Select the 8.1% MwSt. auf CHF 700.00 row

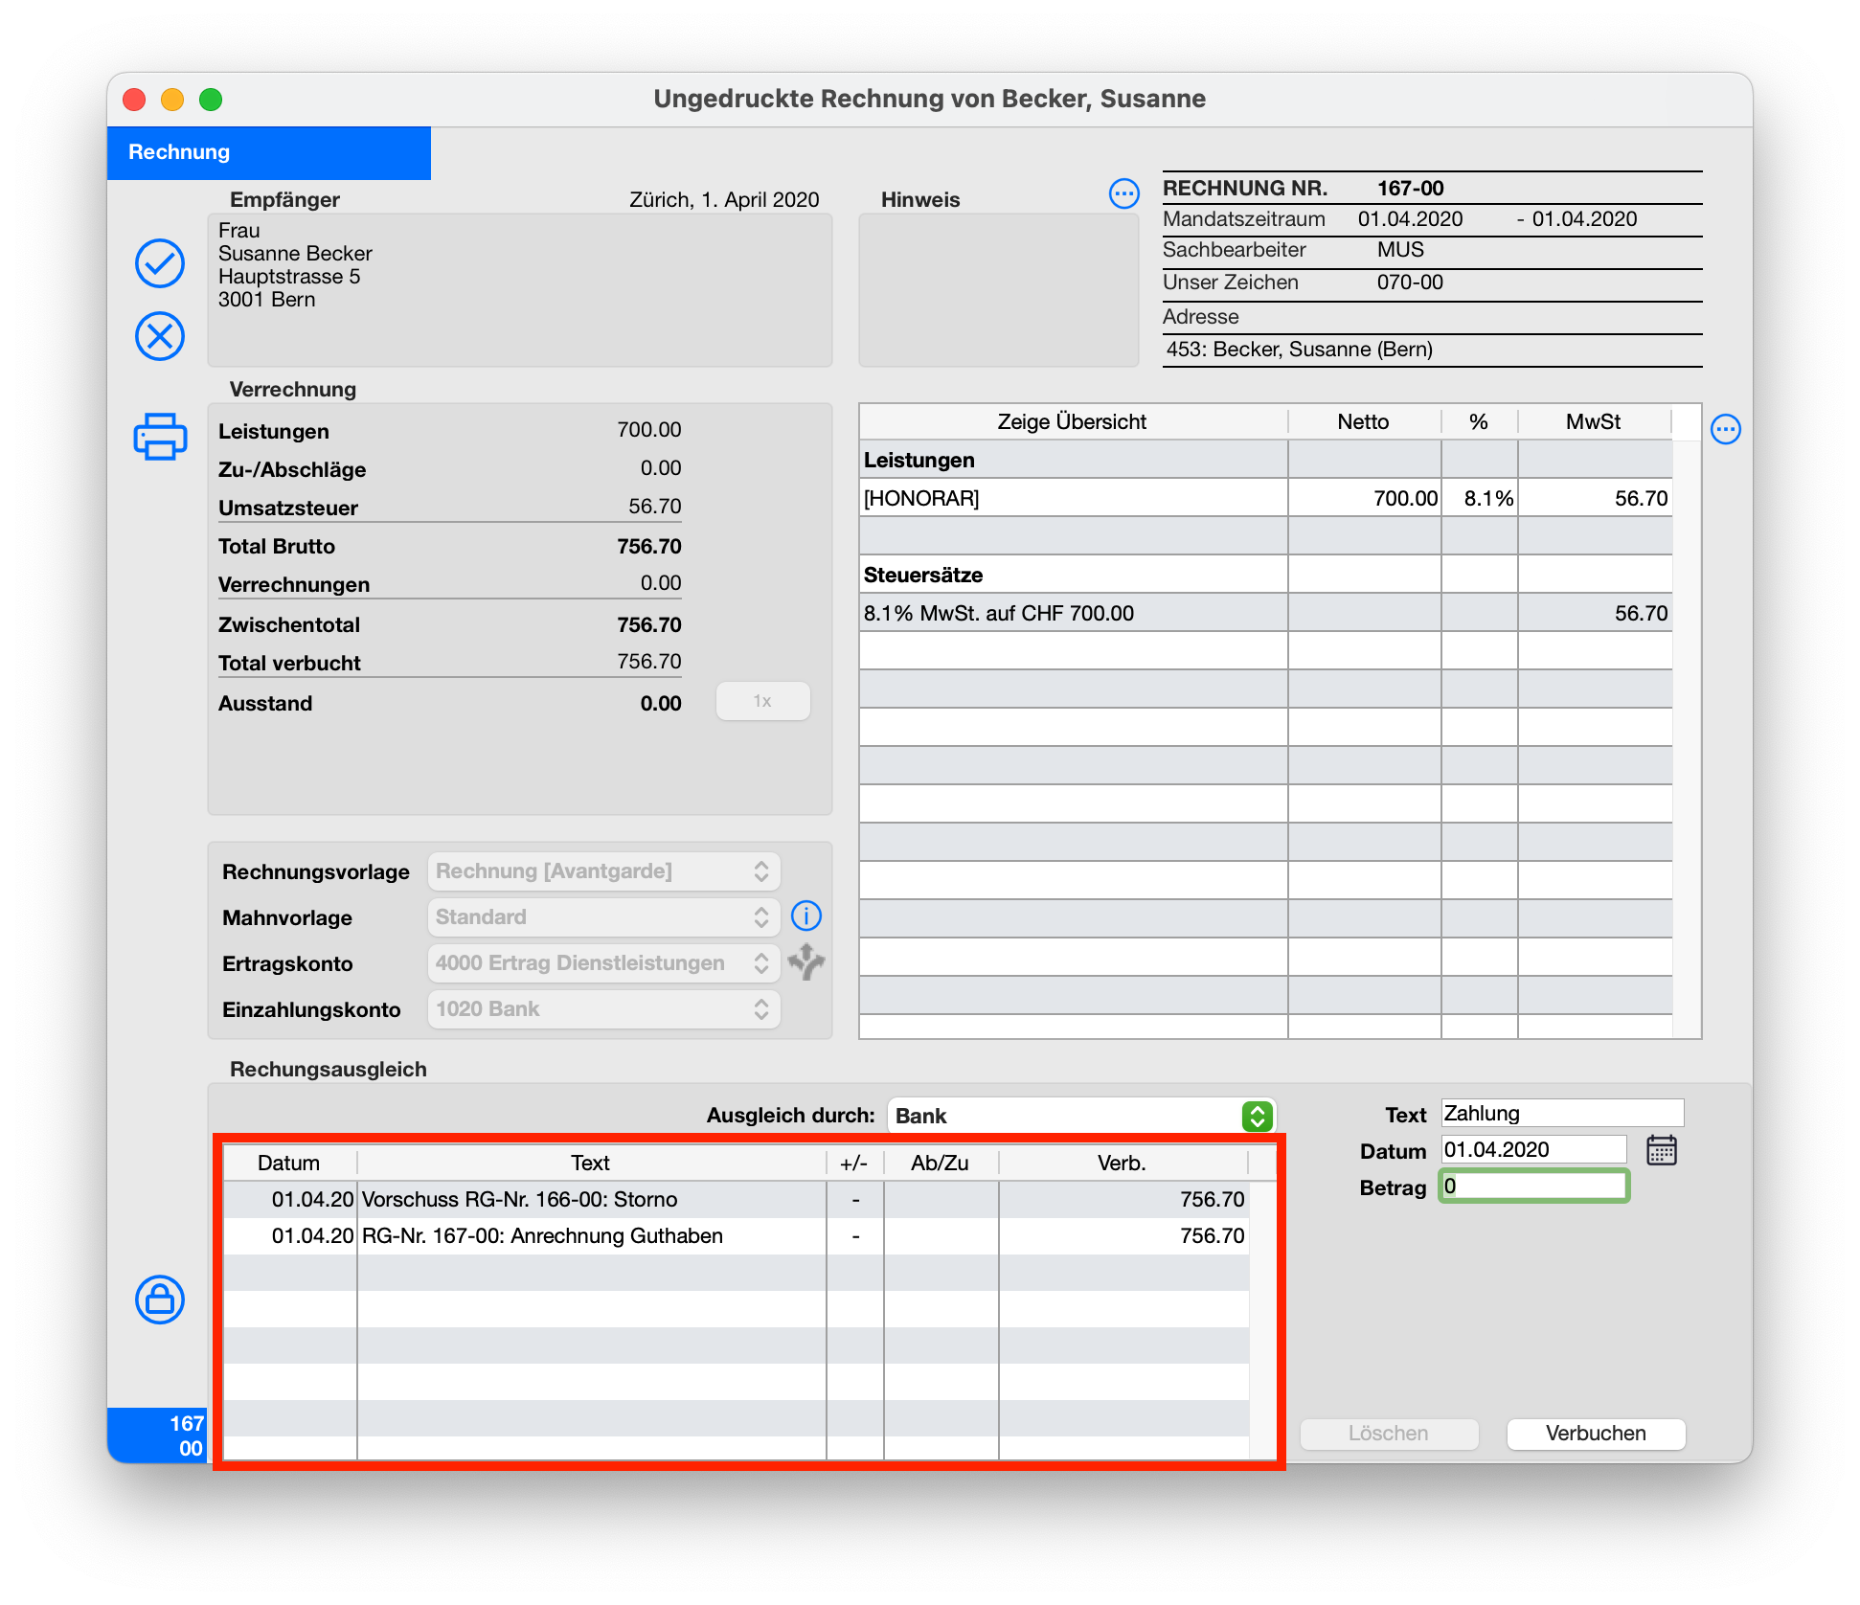click(x=1265, y=613)
